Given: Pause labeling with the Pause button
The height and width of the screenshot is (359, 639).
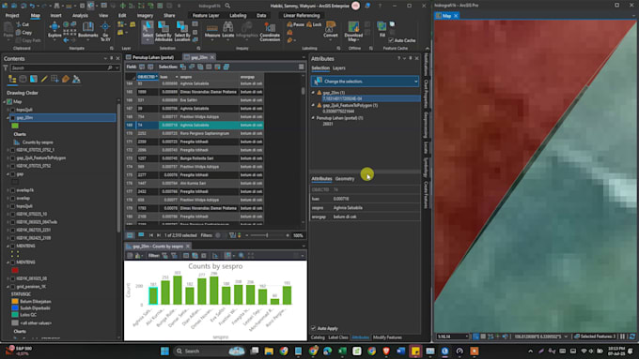Looking at the screenshot, I should [295, 24].
